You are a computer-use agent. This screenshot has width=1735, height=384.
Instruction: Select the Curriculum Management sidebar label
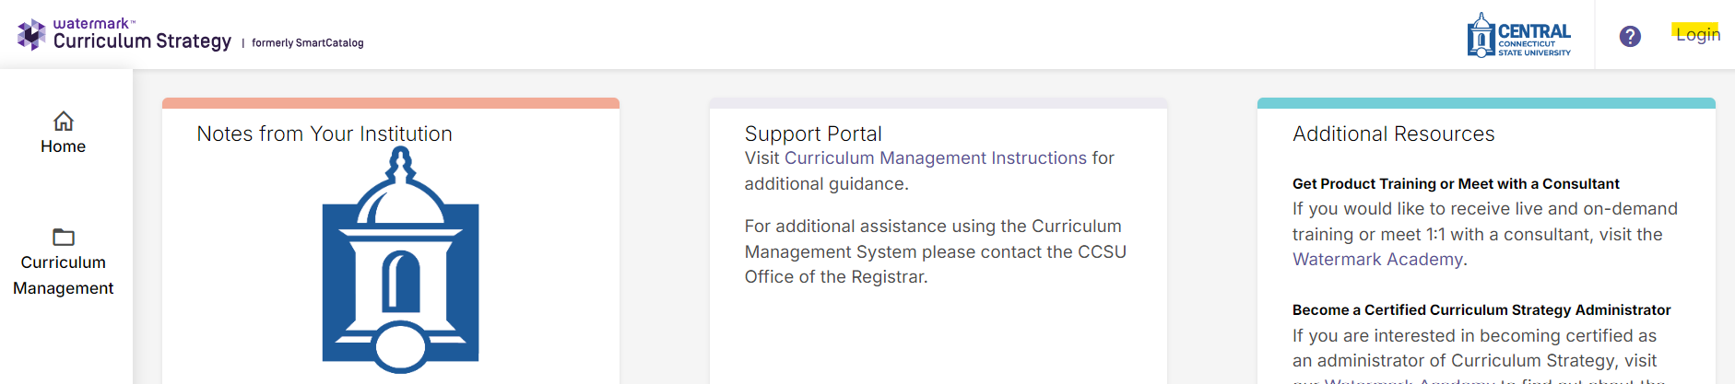tap(64, 275)
